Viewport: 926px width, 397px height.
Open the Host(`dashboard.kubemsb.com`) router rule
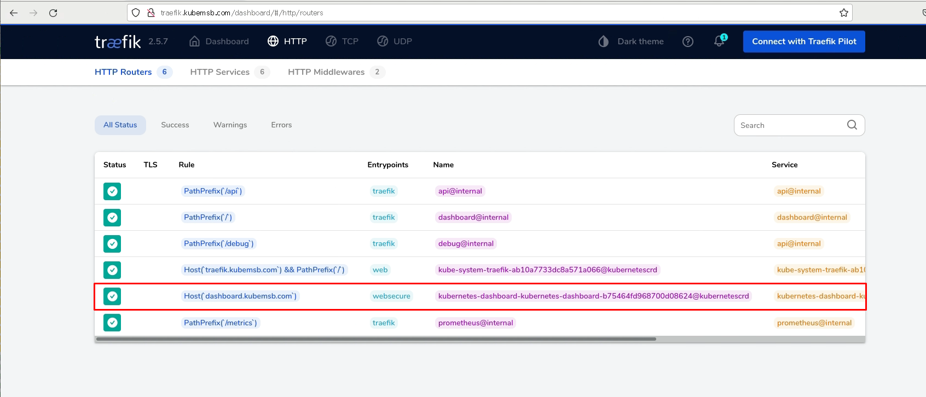(240, 296)
